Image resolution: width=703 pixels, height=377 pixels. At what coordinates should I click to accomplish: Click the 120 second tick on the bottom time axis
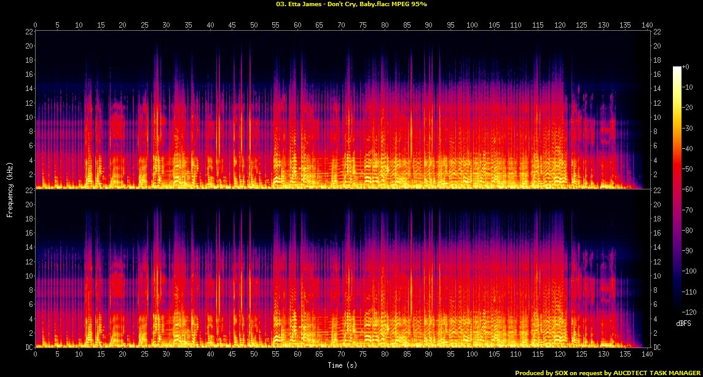click(559, 355)
